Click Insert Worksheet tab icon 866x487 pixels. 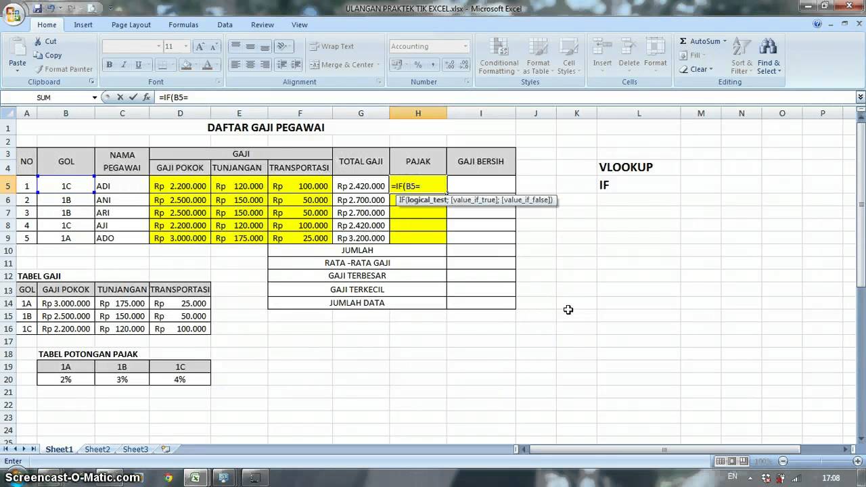pyautogui.click(x=166, y=449)
